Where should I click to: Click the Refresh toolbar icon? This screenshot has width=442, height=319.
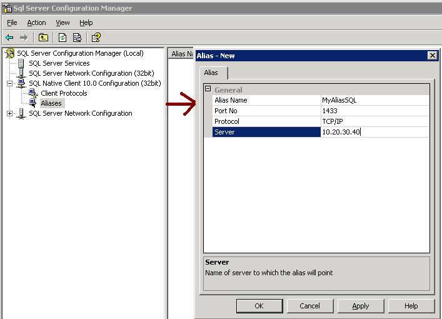tap(63, 38)
